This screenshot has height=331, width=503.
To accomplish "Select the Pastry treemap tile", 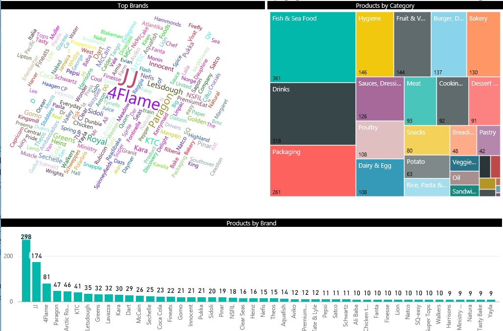I will point(488,140).
